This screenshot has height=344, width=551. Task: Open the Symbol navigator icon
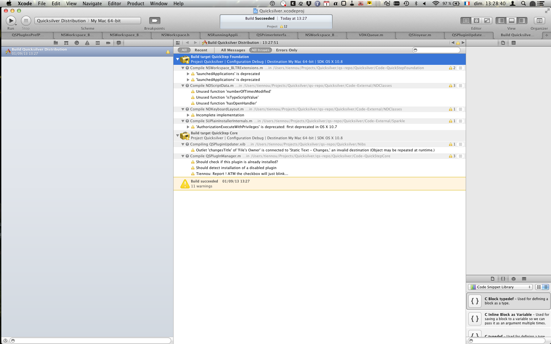click(66, 43)
